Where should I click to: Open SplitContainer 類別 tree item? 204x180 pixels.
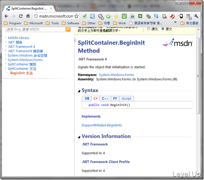click(22, 64)
